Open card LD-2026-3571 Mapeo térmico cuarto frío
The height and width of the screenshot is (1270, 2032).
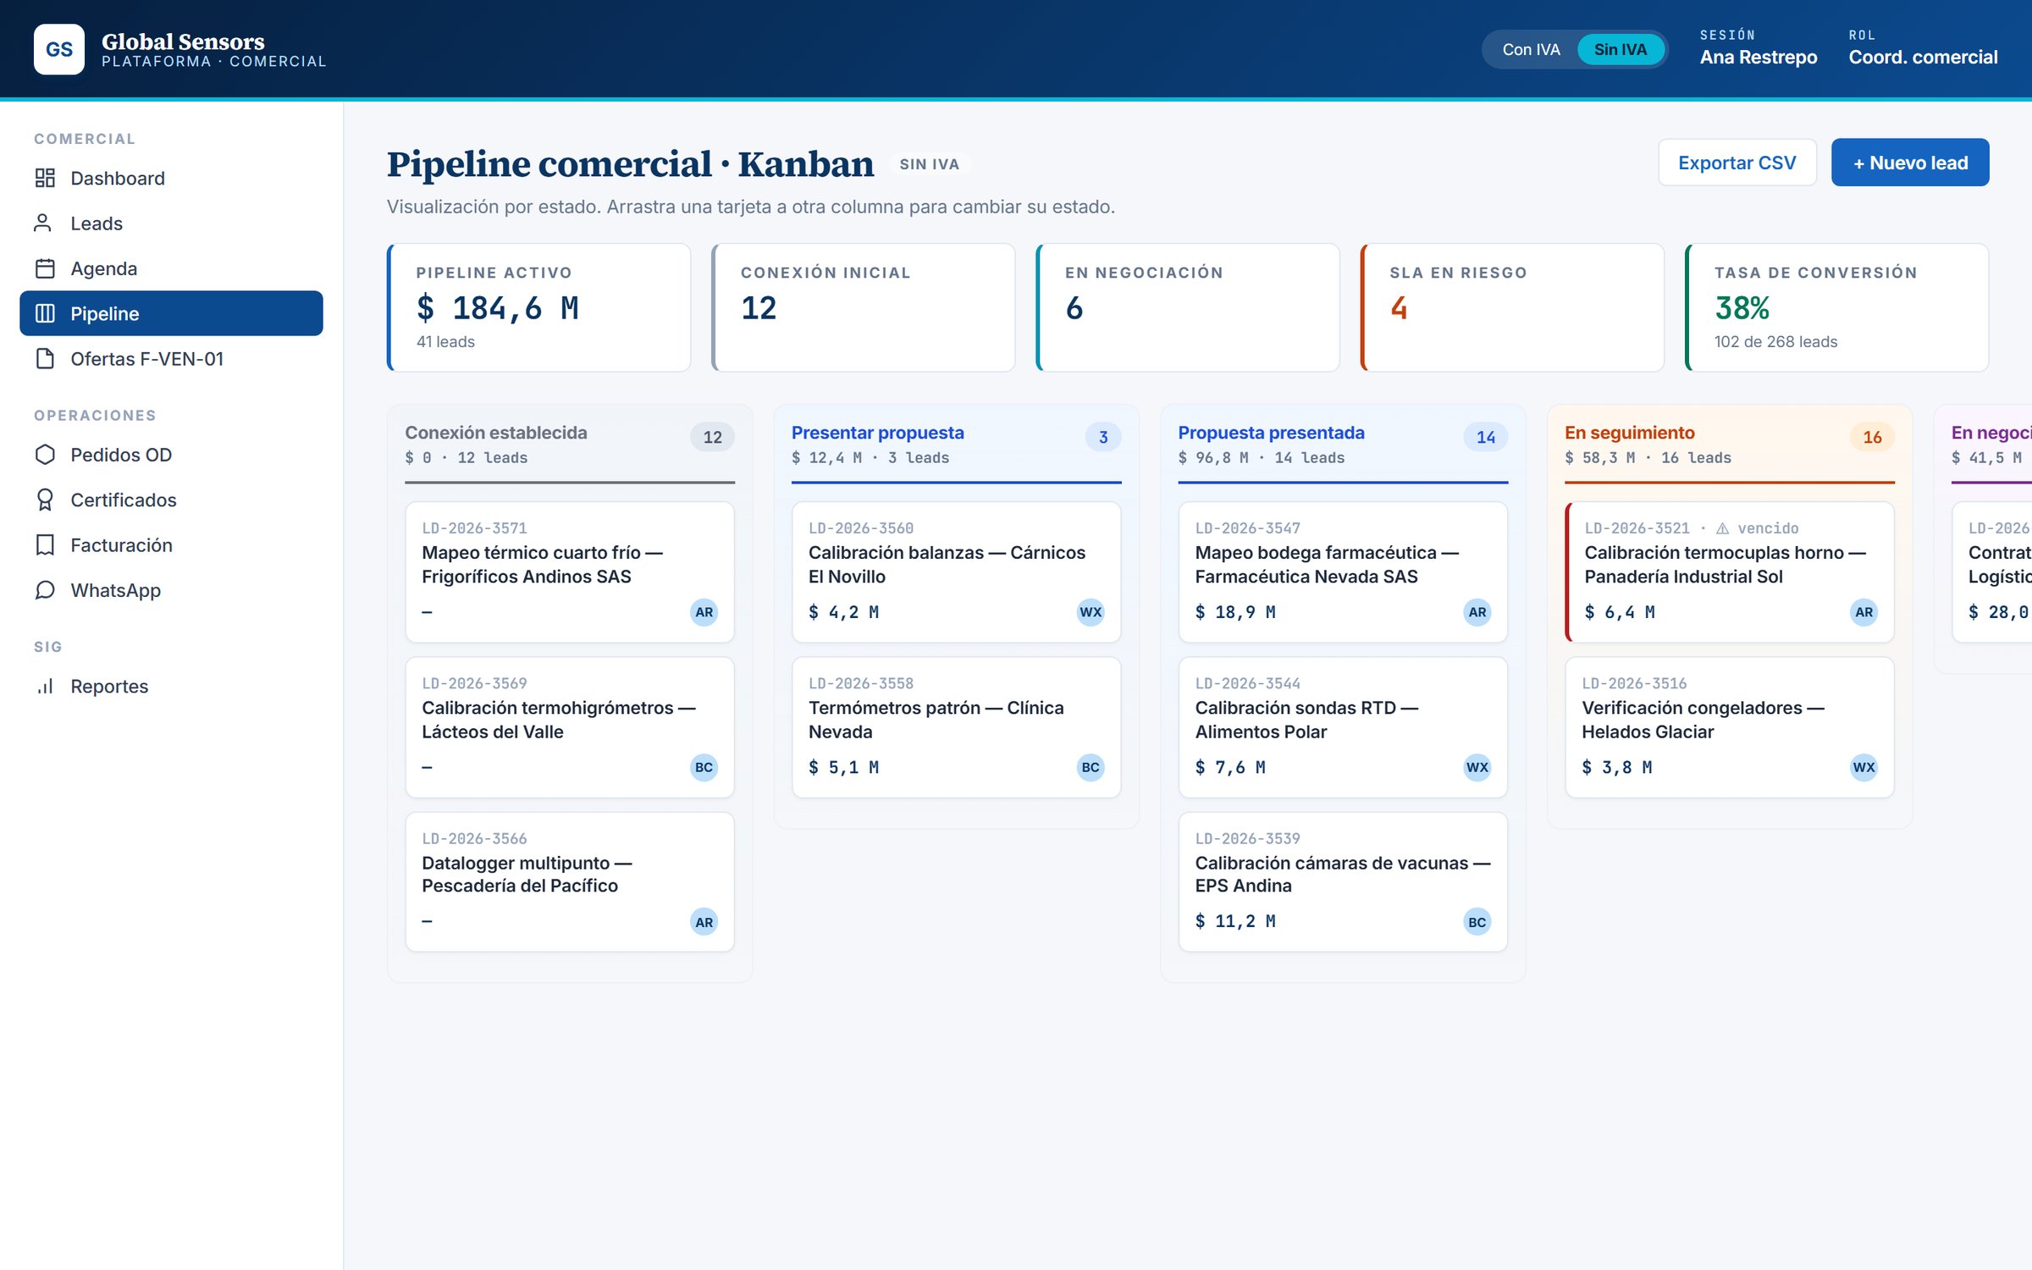pyautogui.click(x=570, y=571)
